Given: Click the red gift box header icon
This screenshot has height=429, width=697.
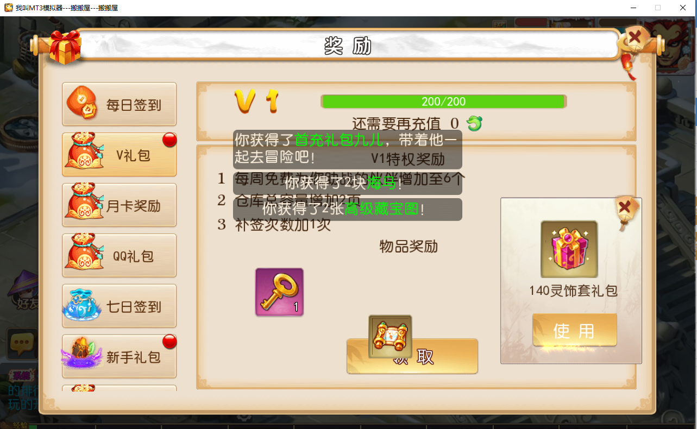Looking at the screenshot, I should 65,47.
